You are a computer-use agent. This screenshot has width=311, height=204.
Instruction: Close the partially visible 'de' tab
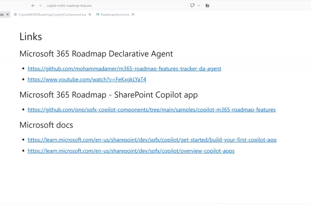pyautogui.click(x=8, y=14)
